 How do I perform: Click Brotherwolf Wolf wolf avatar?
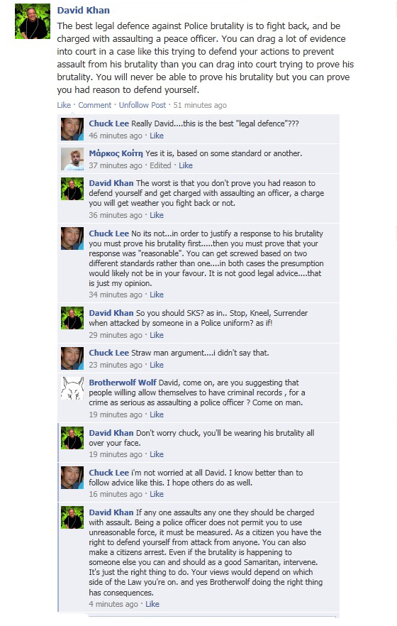(72, 388)
